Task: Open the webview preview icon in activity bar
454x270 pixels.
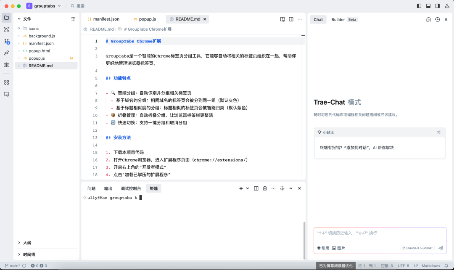Action: point(6,53)
